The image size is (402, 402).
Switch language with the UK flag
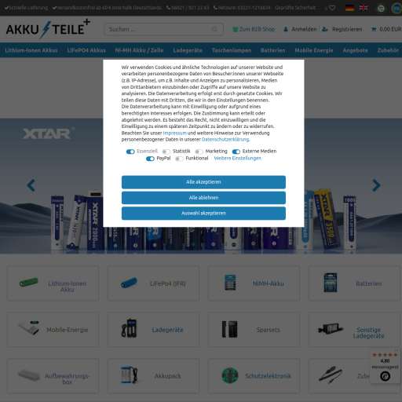[x=364, y=8]
